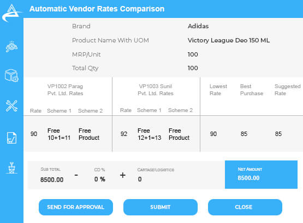Viewport: 303px width, 223px height.
Task: Select the Lowest Rate value 90
Action: [x=213, y=134]
